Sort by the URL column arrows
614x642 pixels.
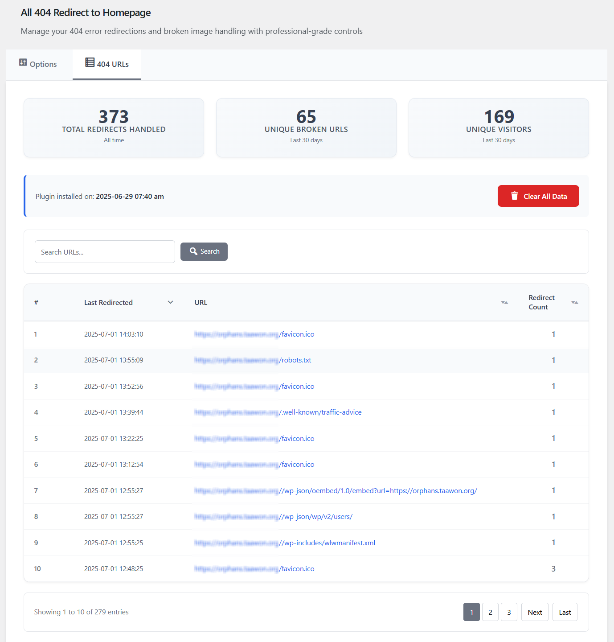pos(504,303)
